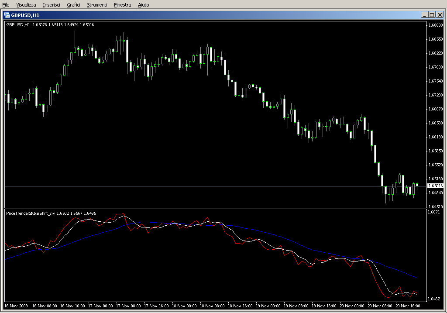
Task: Click the current price label 1.65016
Action: click(435, 186)
